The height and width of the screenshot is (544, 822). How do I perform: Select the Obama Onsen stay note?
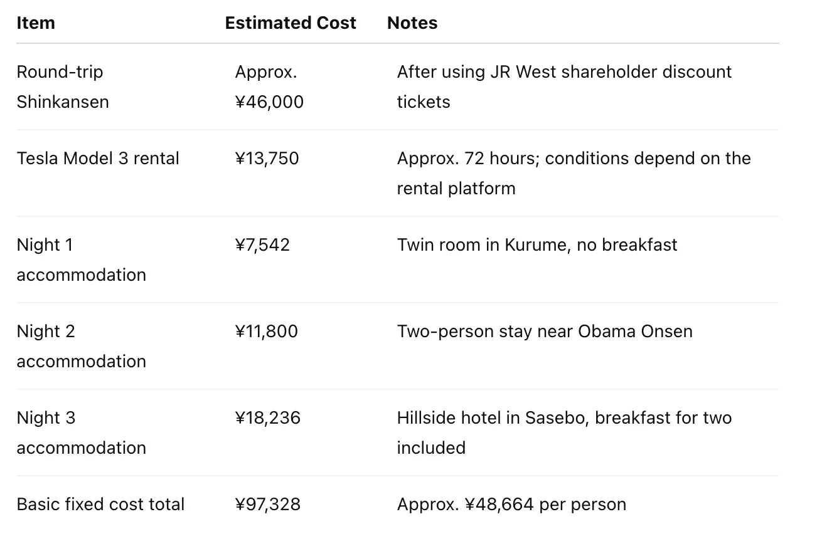(x=545, y=332)
